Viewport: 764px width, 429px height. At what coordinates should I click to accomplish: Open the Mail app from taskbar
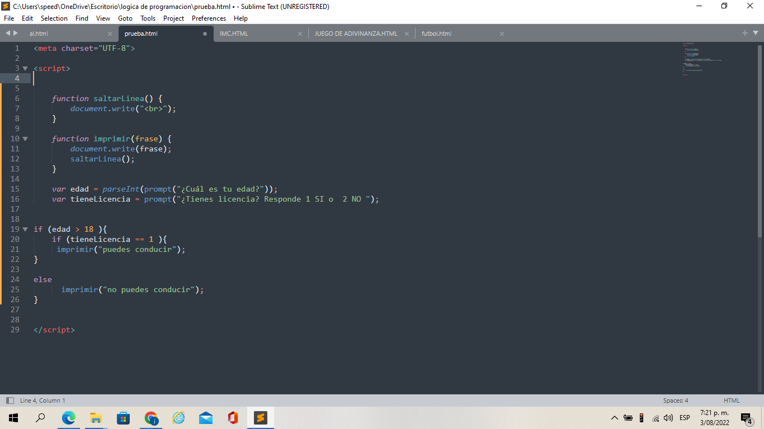click(x=206, y=418)
